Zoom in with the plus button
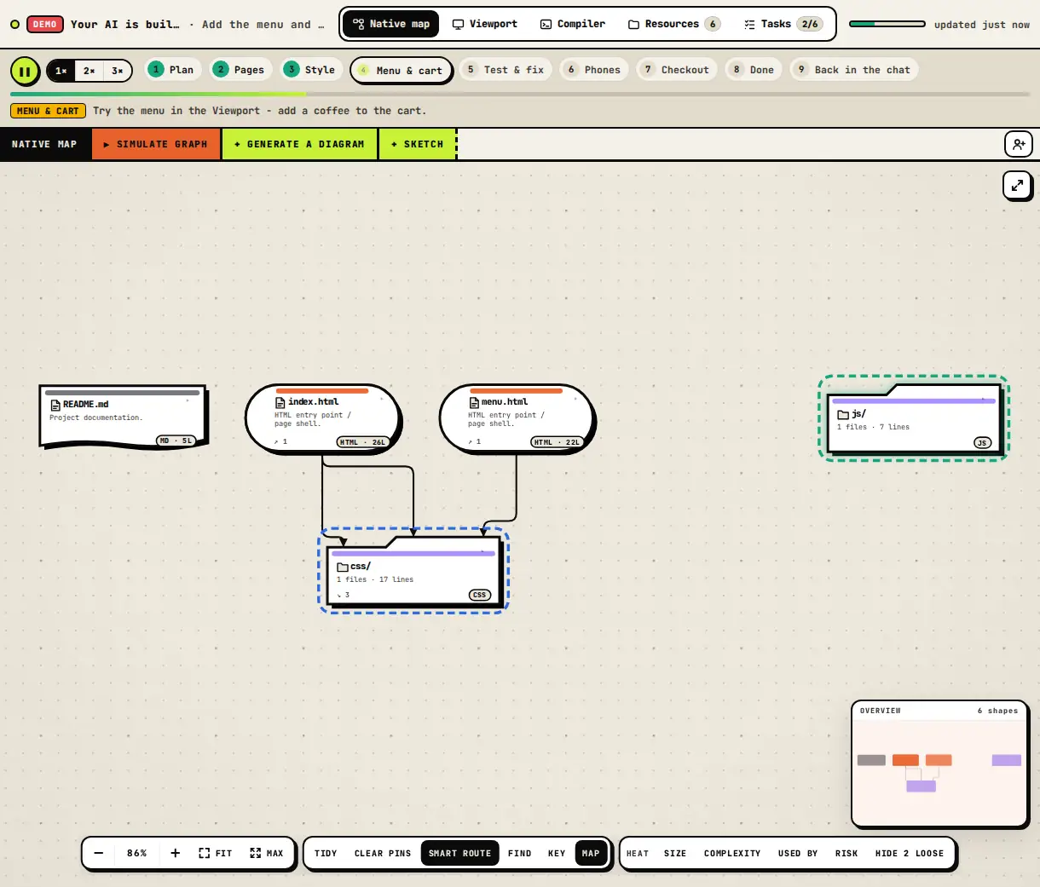This screenshot has height=887, width=1040. pyautogui.click(x=175, y=853)
